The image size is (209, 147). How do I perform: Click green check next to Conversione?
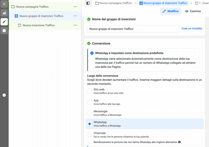pos(89,43)
